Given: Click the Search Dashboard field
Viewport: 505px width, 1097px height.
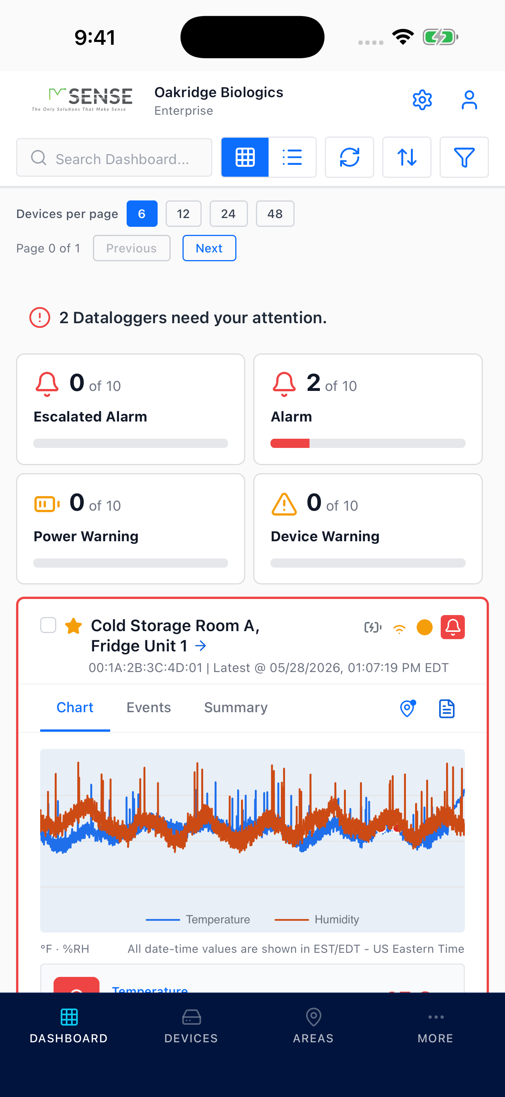Looking at the screenshot, I should pyautogui.click(x=114, y=157).
